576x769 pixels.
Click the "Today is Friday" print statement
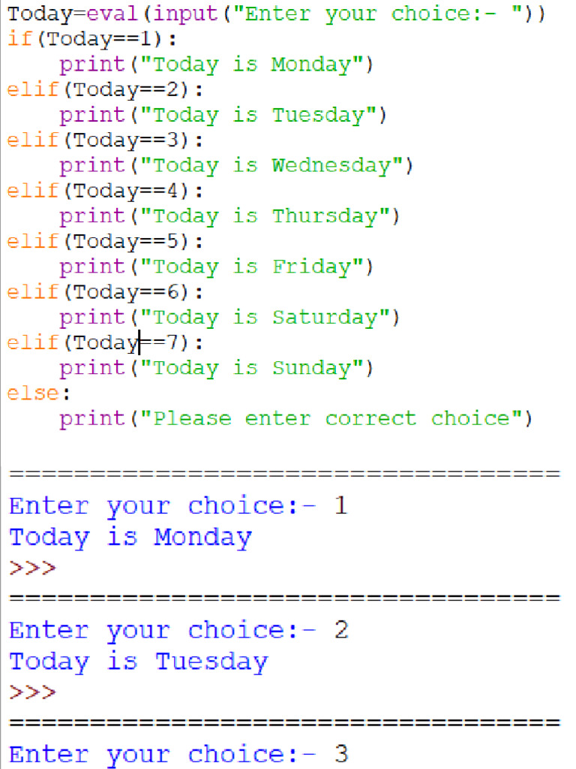coord(216,267)
